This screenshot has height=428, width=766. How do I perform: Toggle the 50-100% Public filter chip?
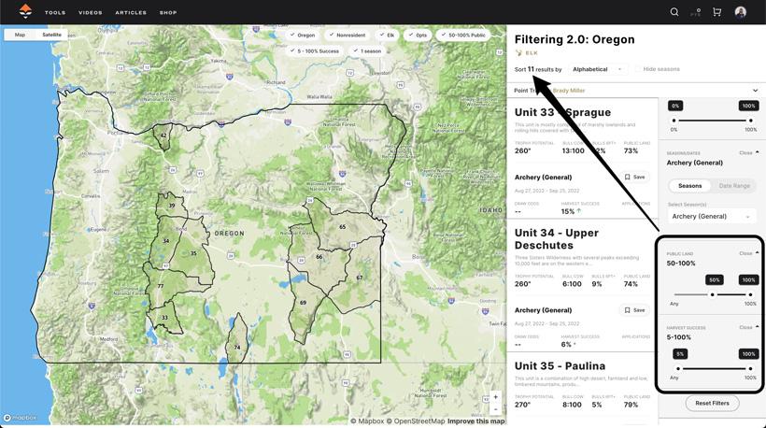[463, 36]
